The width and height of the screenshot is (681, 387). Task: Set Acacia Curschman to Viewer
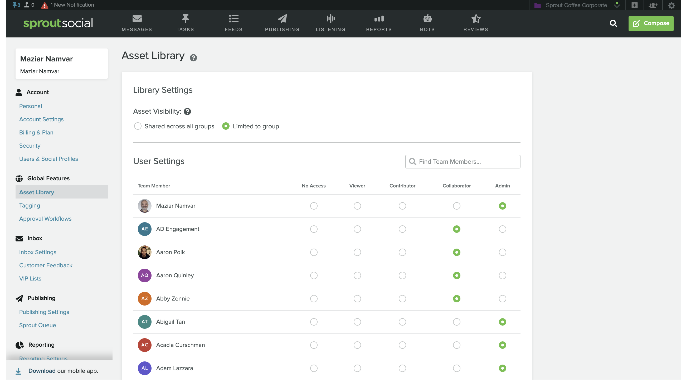point(357,345)
